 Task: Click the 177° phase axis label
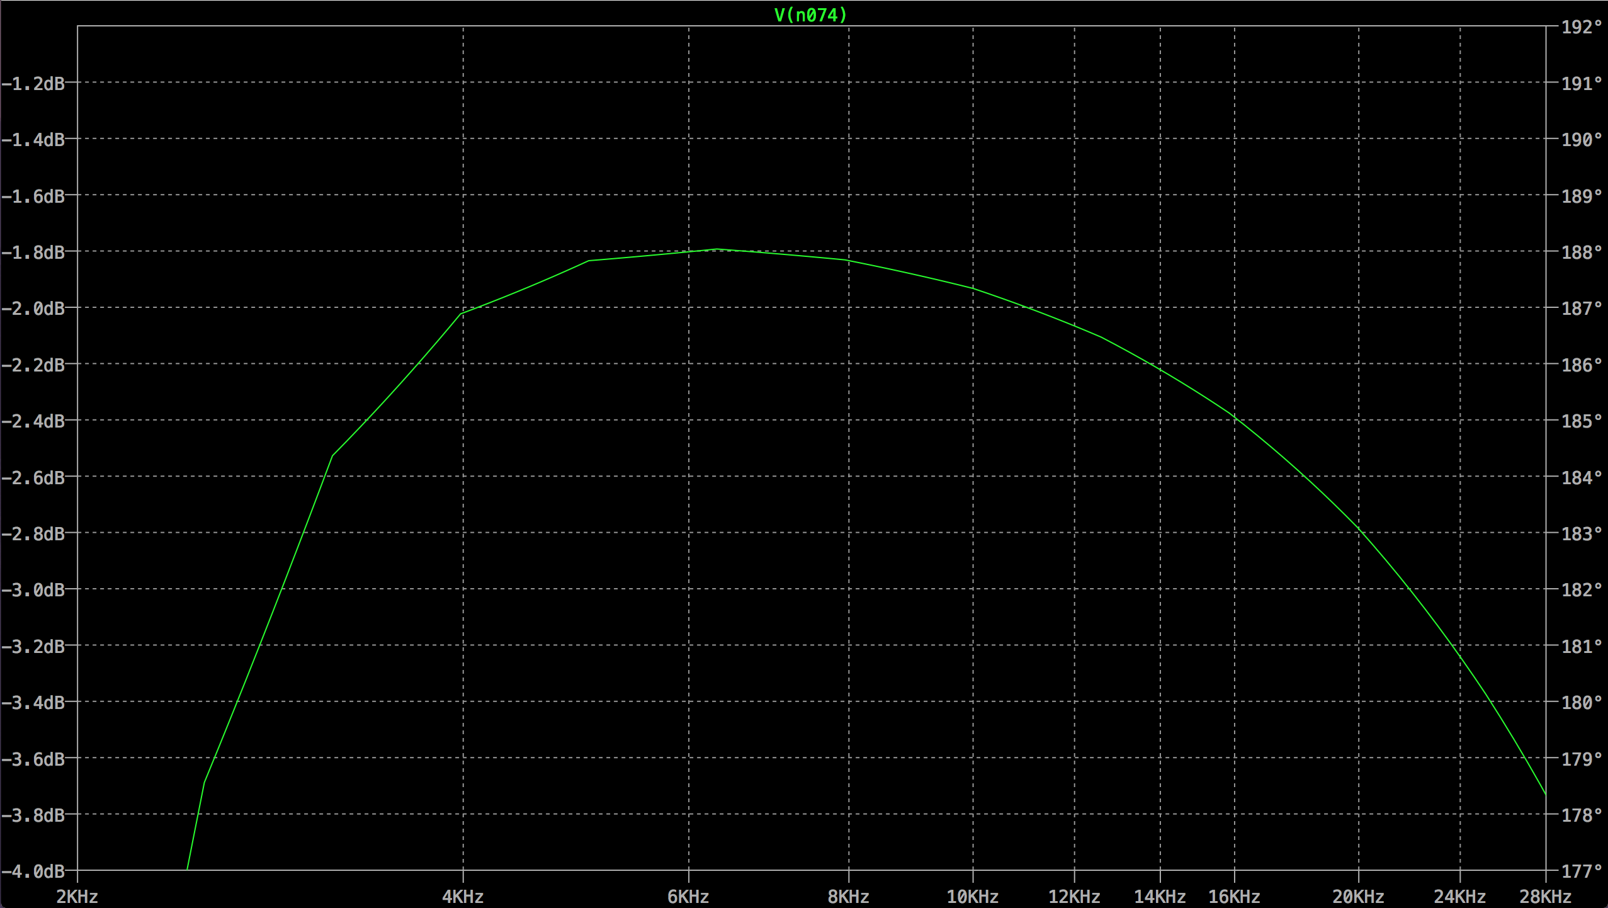click(1582, 871)
